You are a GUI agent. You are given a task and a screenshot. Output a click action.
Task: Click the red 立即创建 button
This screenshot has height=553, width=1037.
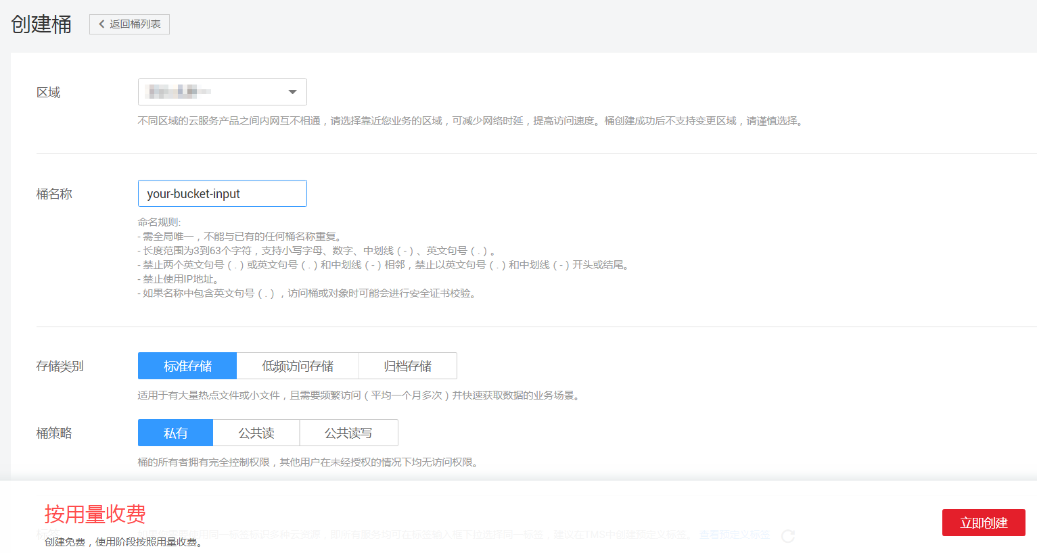point(984,523)
